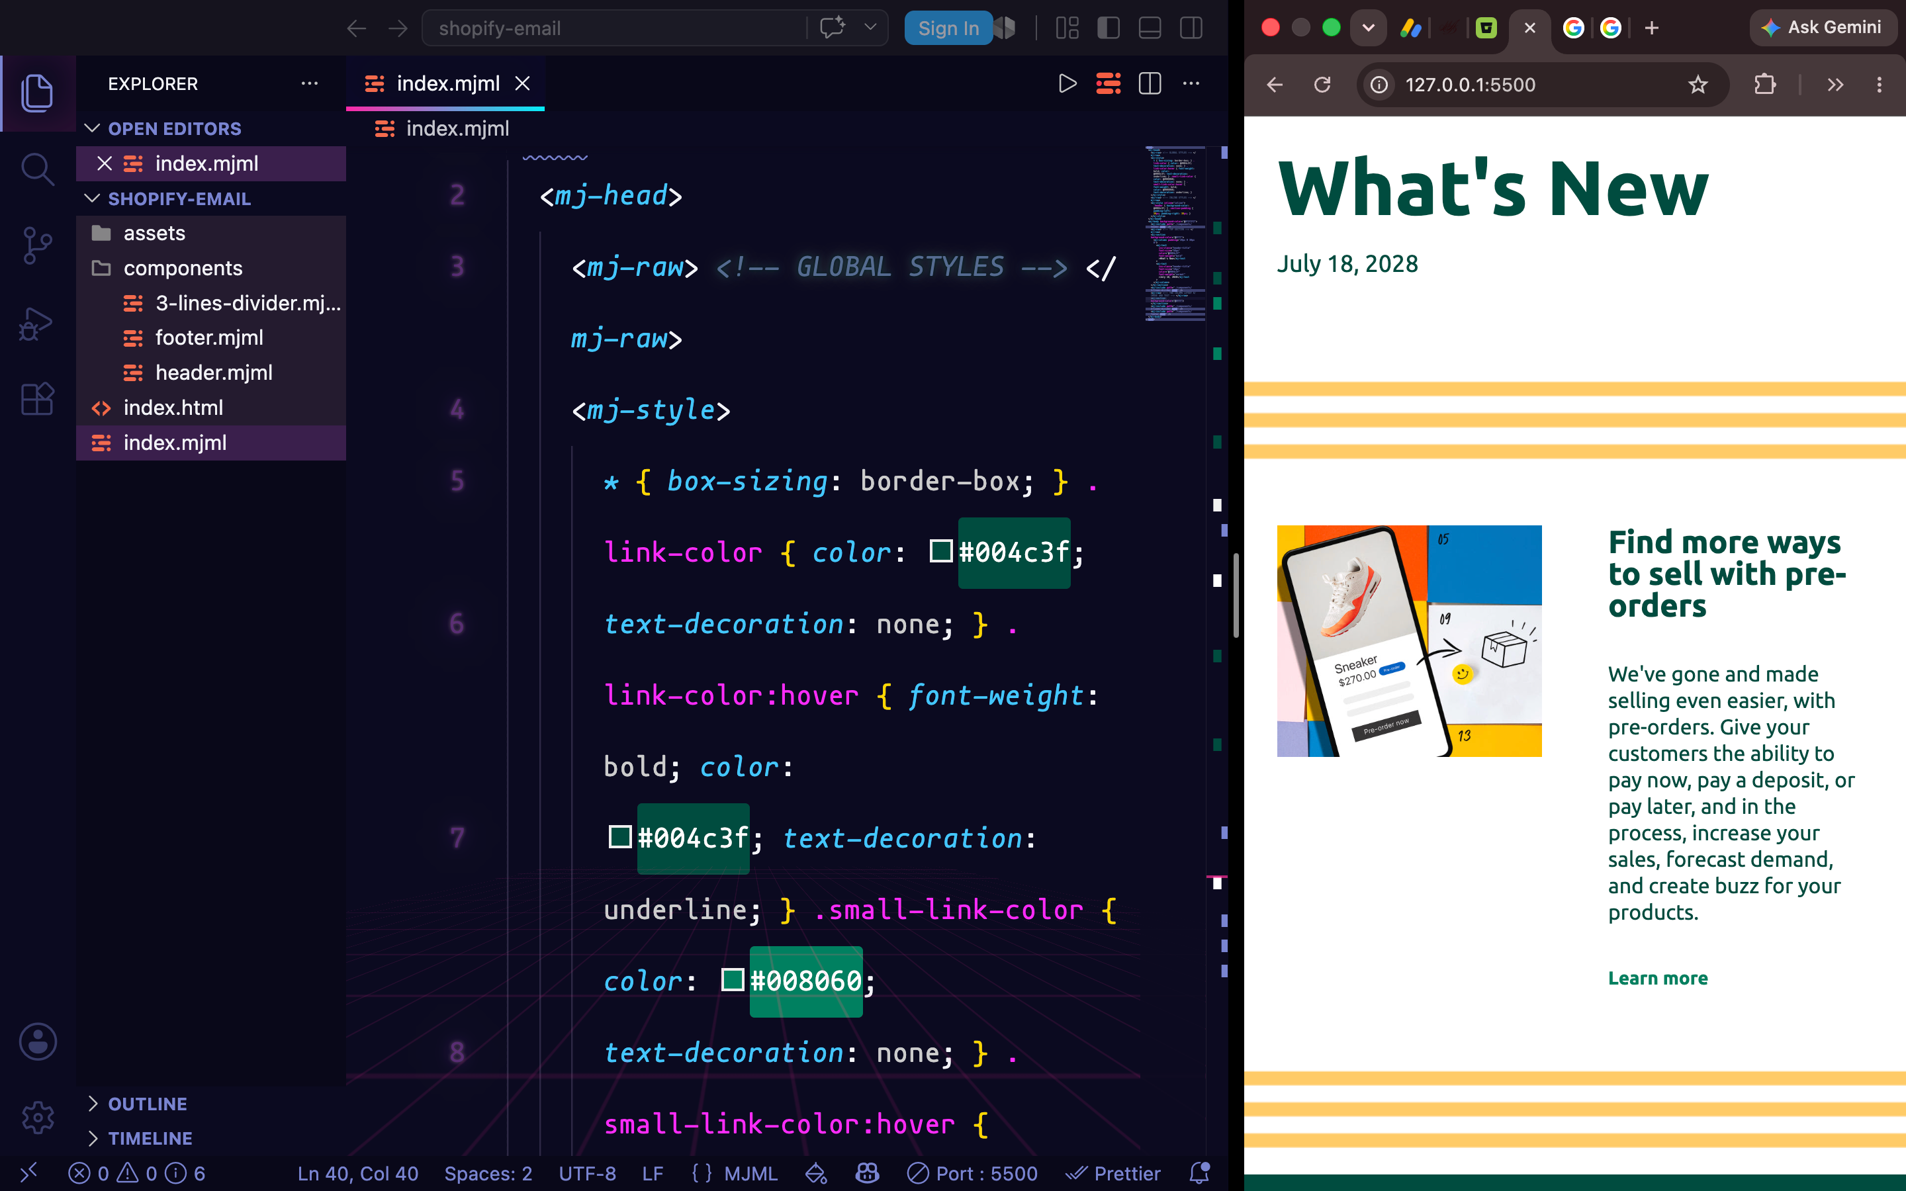Bookmark this page with the star icon

[1698, 84]
